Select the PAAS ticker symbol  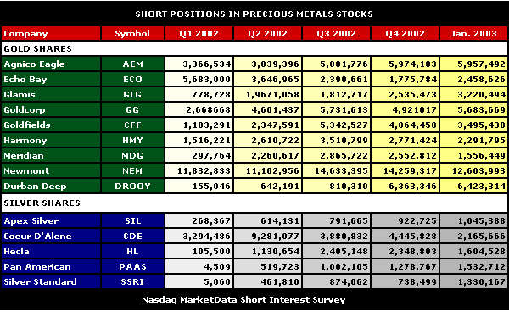click(x=133, y=266)
